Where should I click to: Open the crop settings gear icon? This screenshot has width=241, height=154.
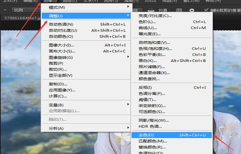(192, 10)
